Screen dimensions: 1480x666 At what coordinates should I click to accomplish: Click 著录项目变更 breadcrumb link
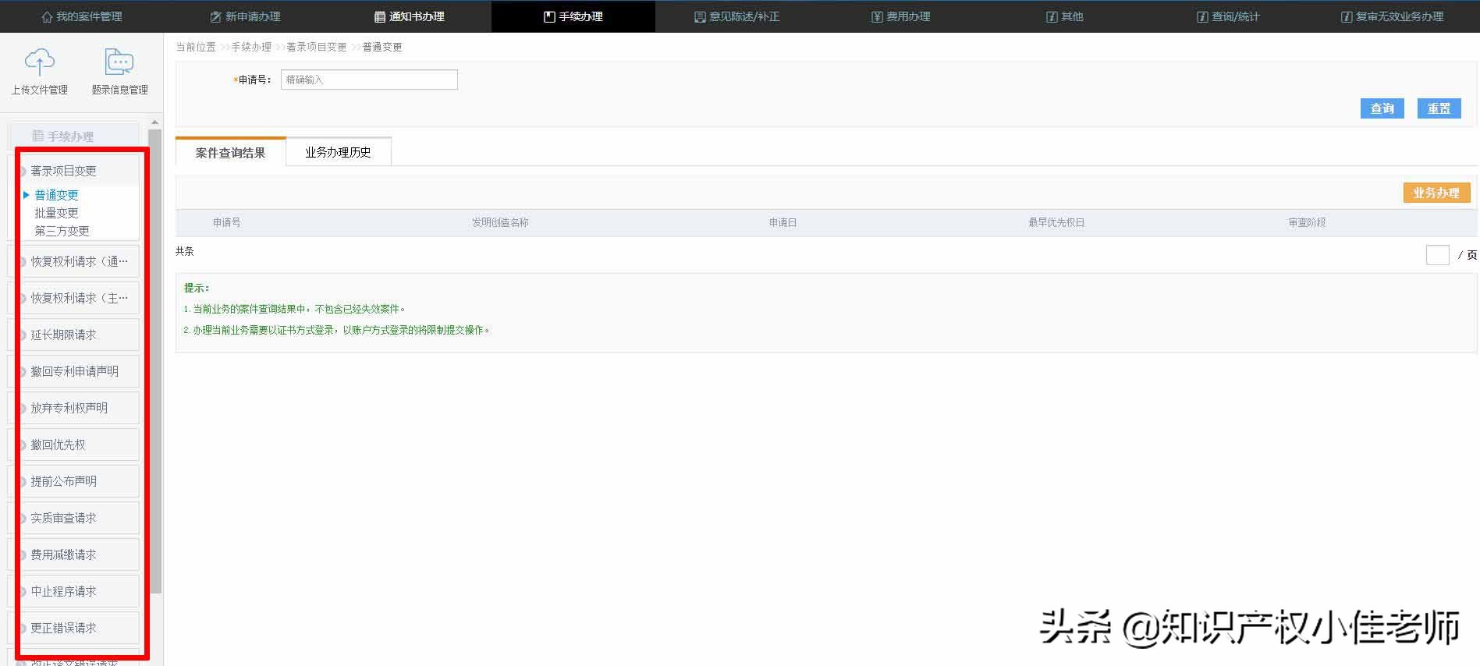[x=316, y=47]
